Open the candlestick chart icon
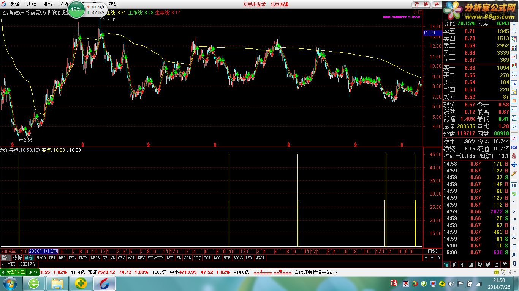Image resolution: width=519 pixels, height=291 pixels. pos(514,65)
